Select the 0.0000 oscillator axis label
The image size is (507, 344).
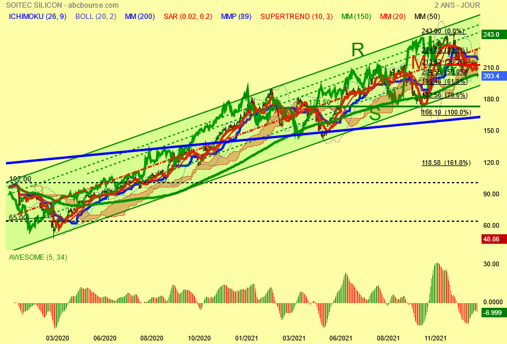(x=493, y=302)
